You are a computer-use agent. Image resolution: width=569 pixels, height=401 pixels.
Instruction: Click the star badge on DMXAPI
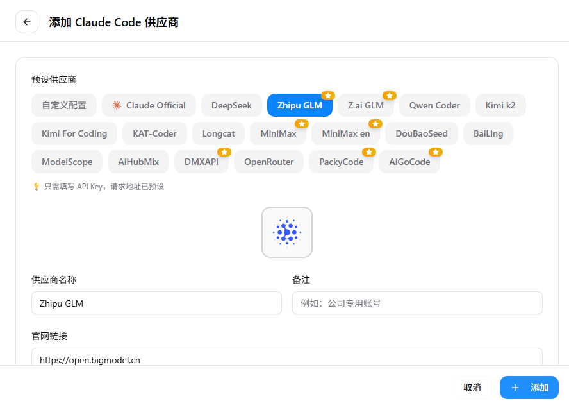(224, 152)
